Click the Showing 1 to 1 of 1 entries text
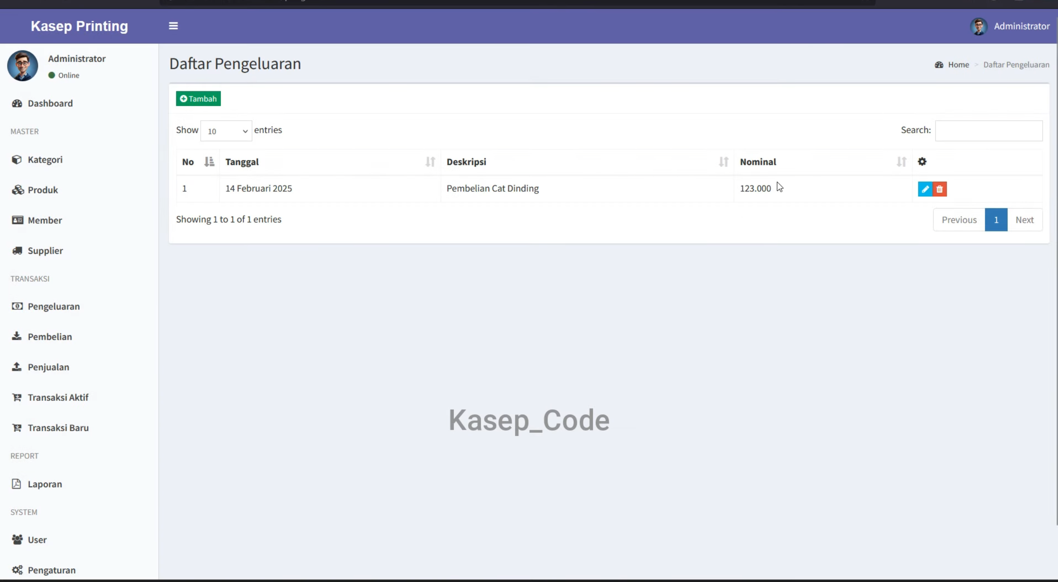Viewport: 1058px width, 582px height. point(228,219)
